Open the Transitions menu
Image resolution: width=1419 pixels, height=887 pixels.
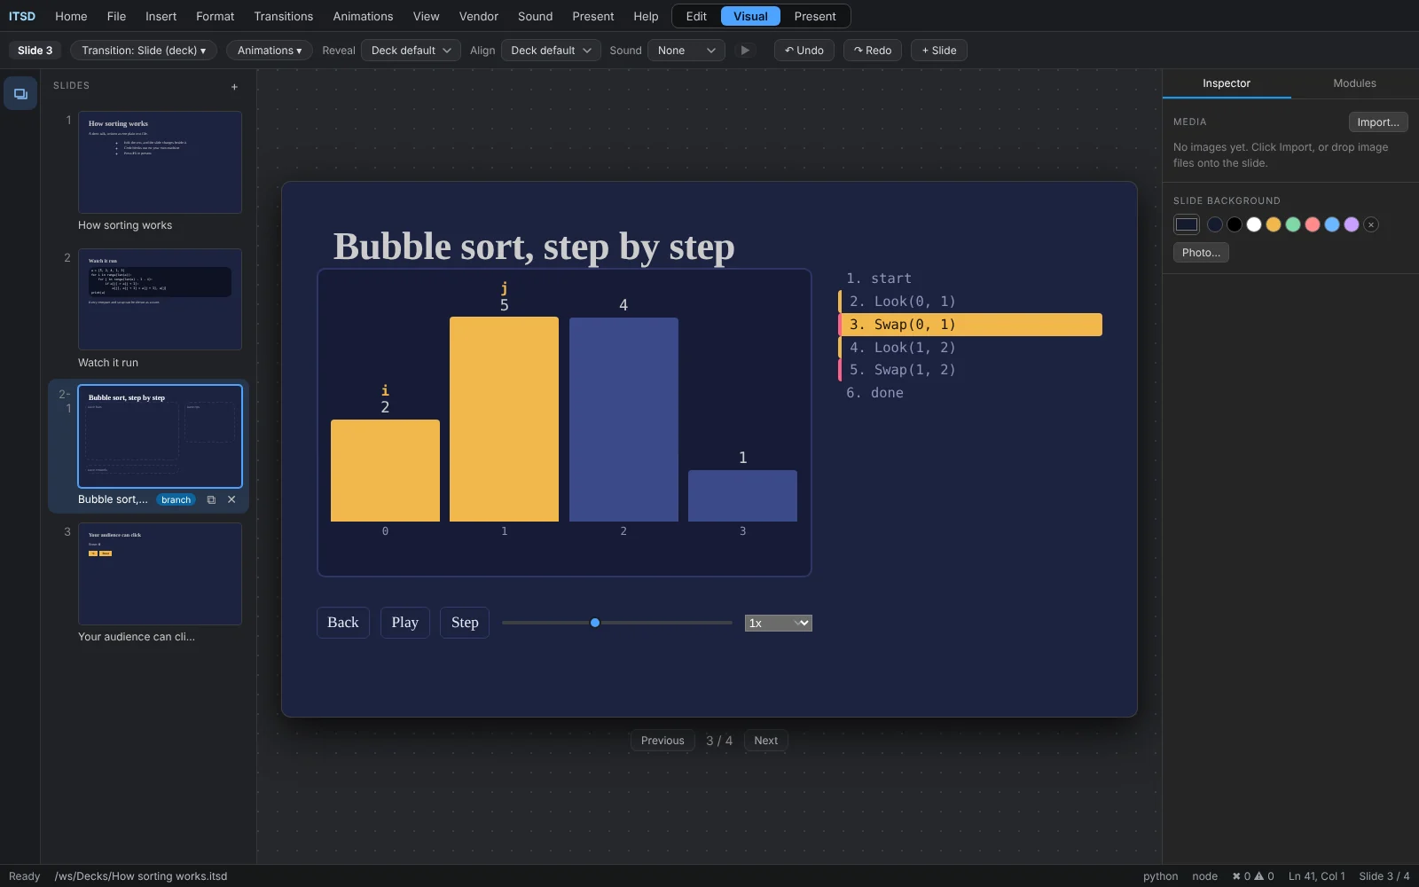coord(283,16)
